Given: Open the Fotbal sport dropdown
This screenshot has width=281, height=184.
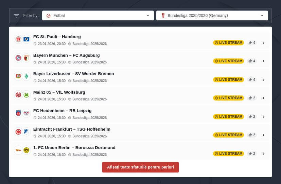Looking at the screenshot, I should click(98, 16).
